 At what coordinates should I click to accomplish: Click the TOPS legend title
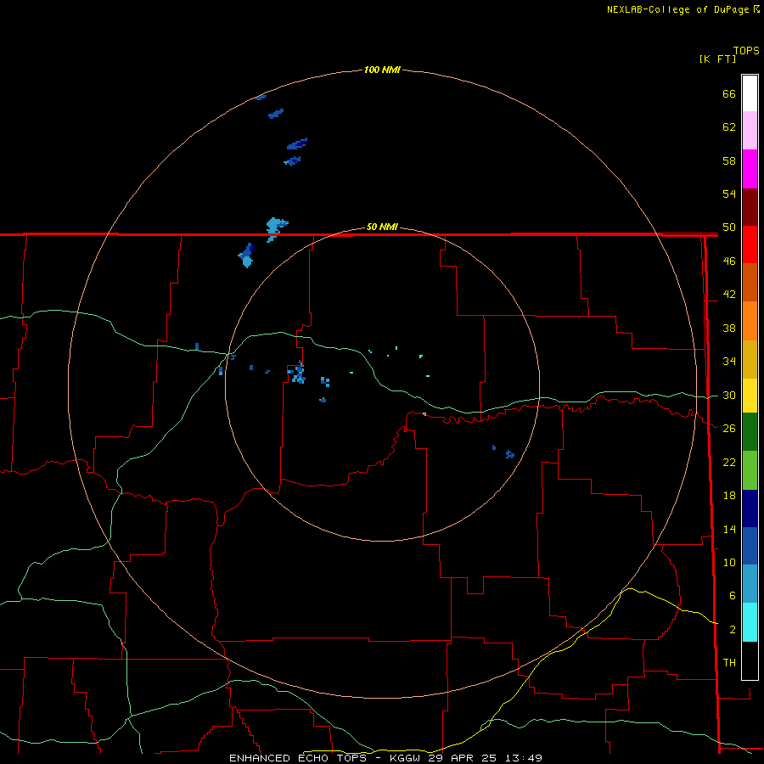(x=746, y=50)
